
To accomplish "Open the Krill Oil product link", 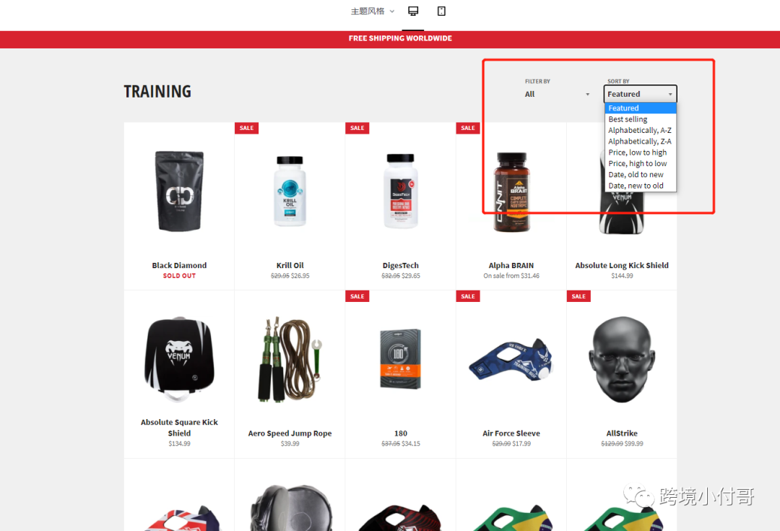I will point(290,265).
